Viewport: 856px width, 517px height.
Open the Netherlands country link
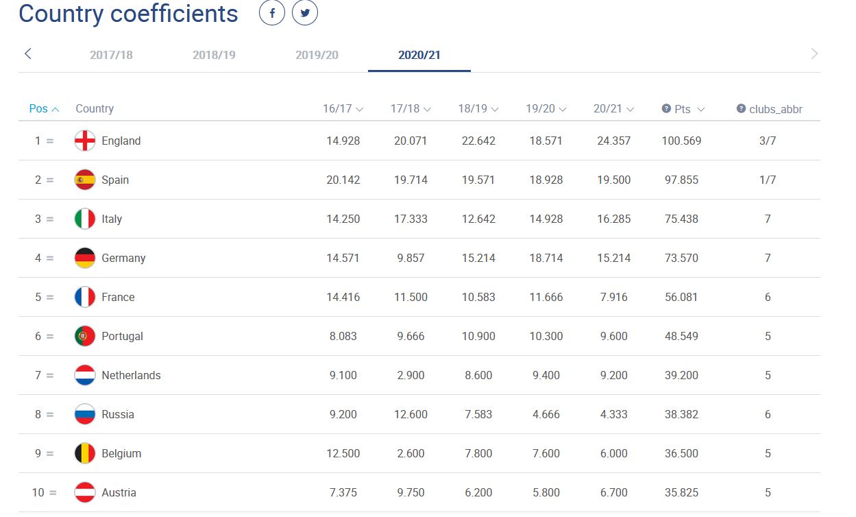[131, 375]
